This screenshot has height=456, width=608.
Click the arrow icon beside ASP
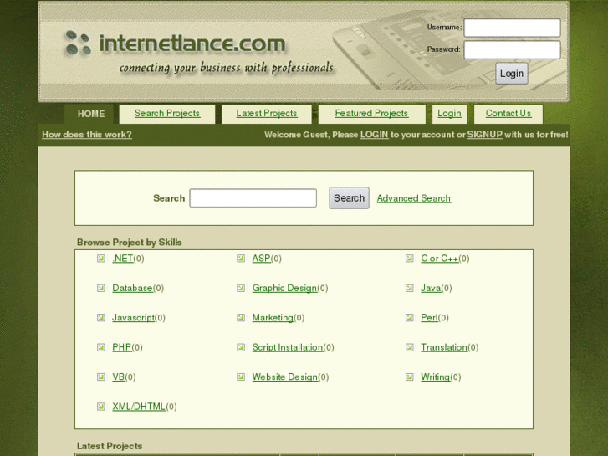[x=241, y=259]
